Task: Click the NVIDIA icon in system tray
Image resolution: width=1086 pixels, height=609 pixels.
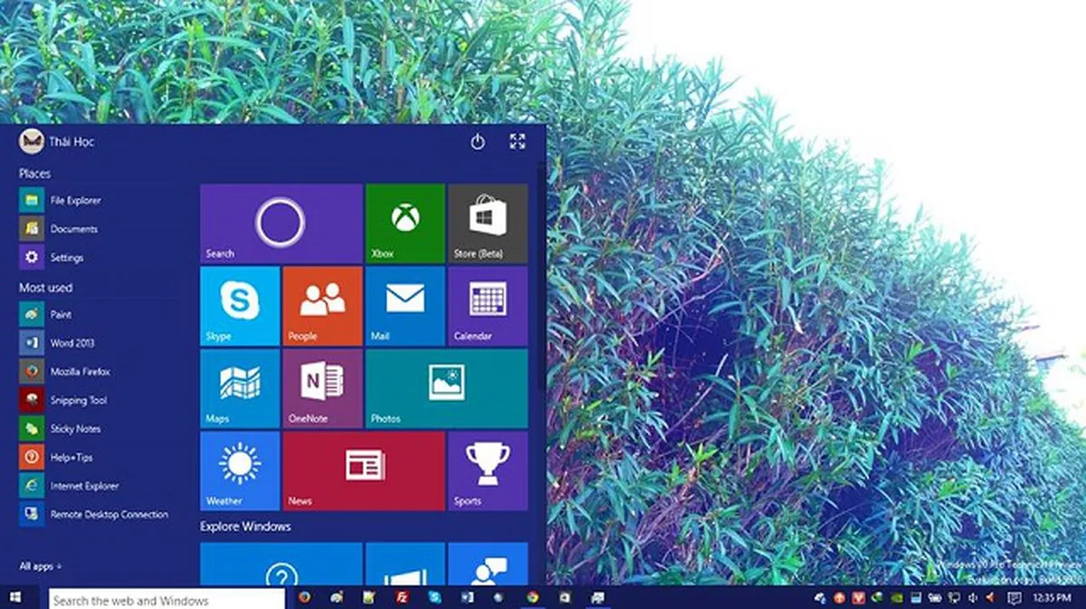Action: [896, 598]
